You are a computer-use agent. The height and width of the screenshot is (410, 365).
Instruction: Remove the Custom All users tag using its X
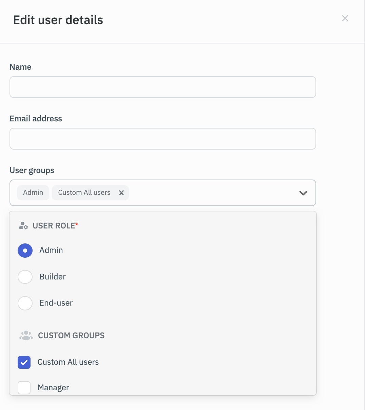[121, 192]
